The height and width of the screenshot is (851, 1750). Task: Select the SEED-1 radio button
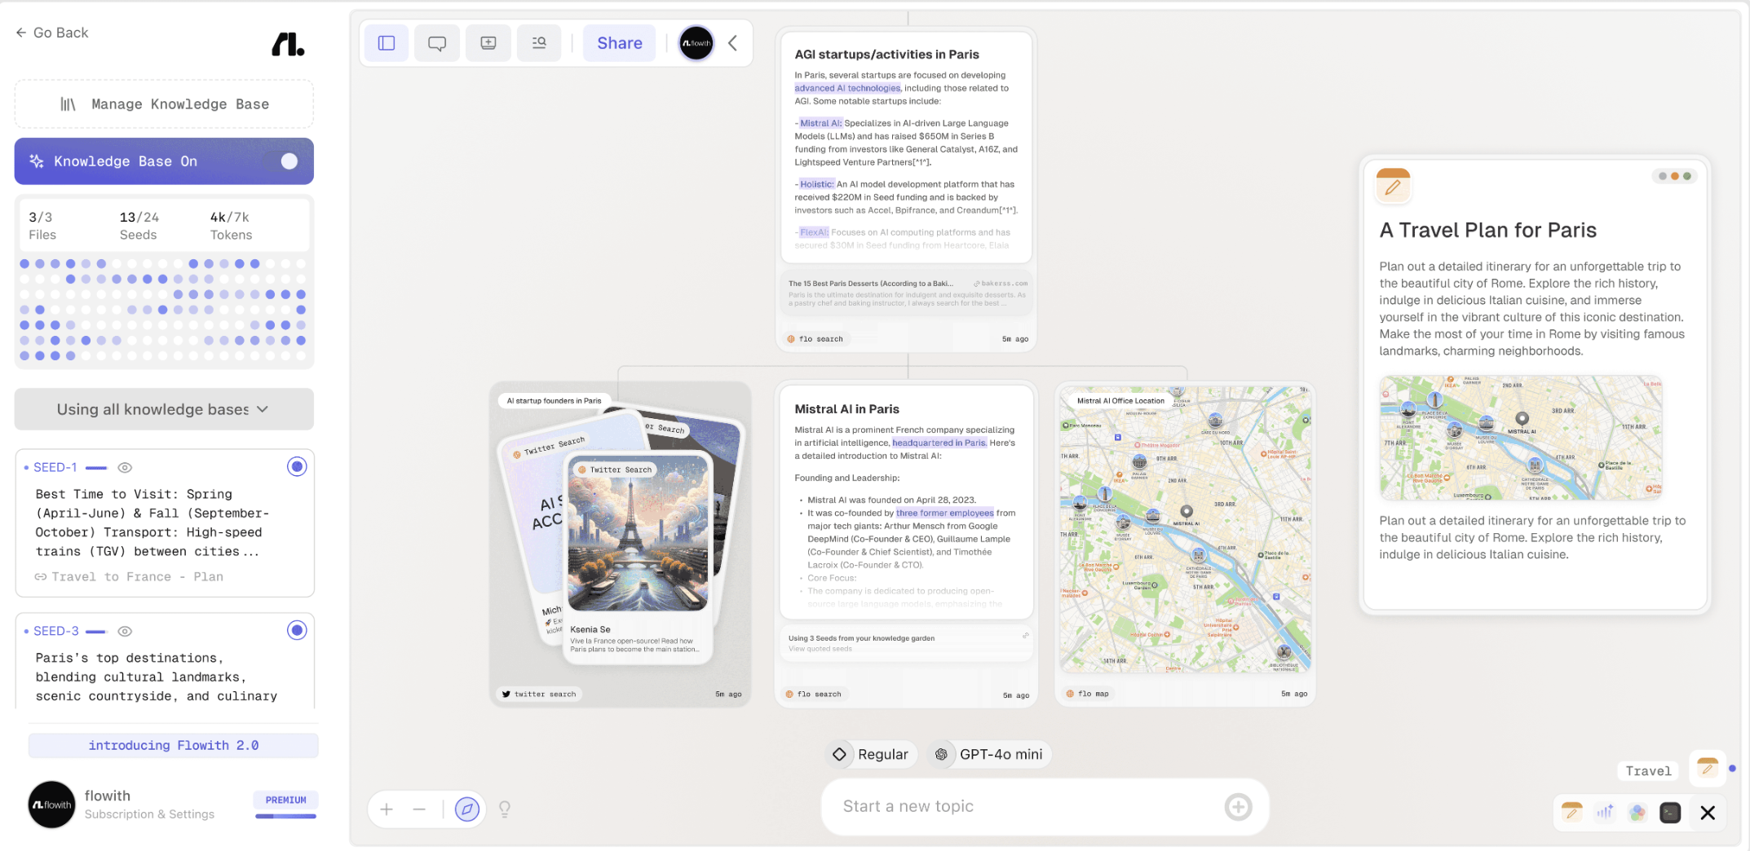297,467
